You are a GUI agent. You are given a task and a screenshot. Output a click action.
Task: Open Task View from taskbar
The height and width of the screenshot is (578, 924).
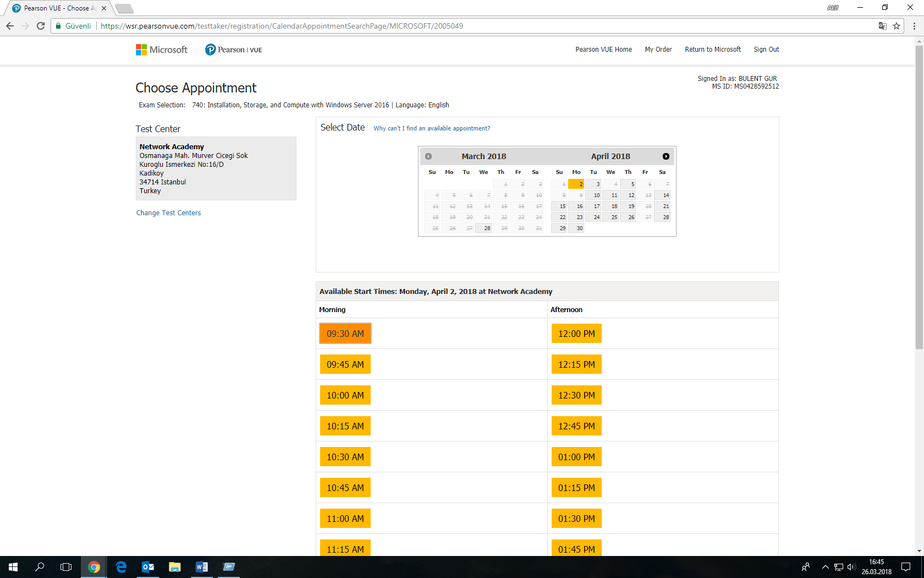tap(66, 567)
